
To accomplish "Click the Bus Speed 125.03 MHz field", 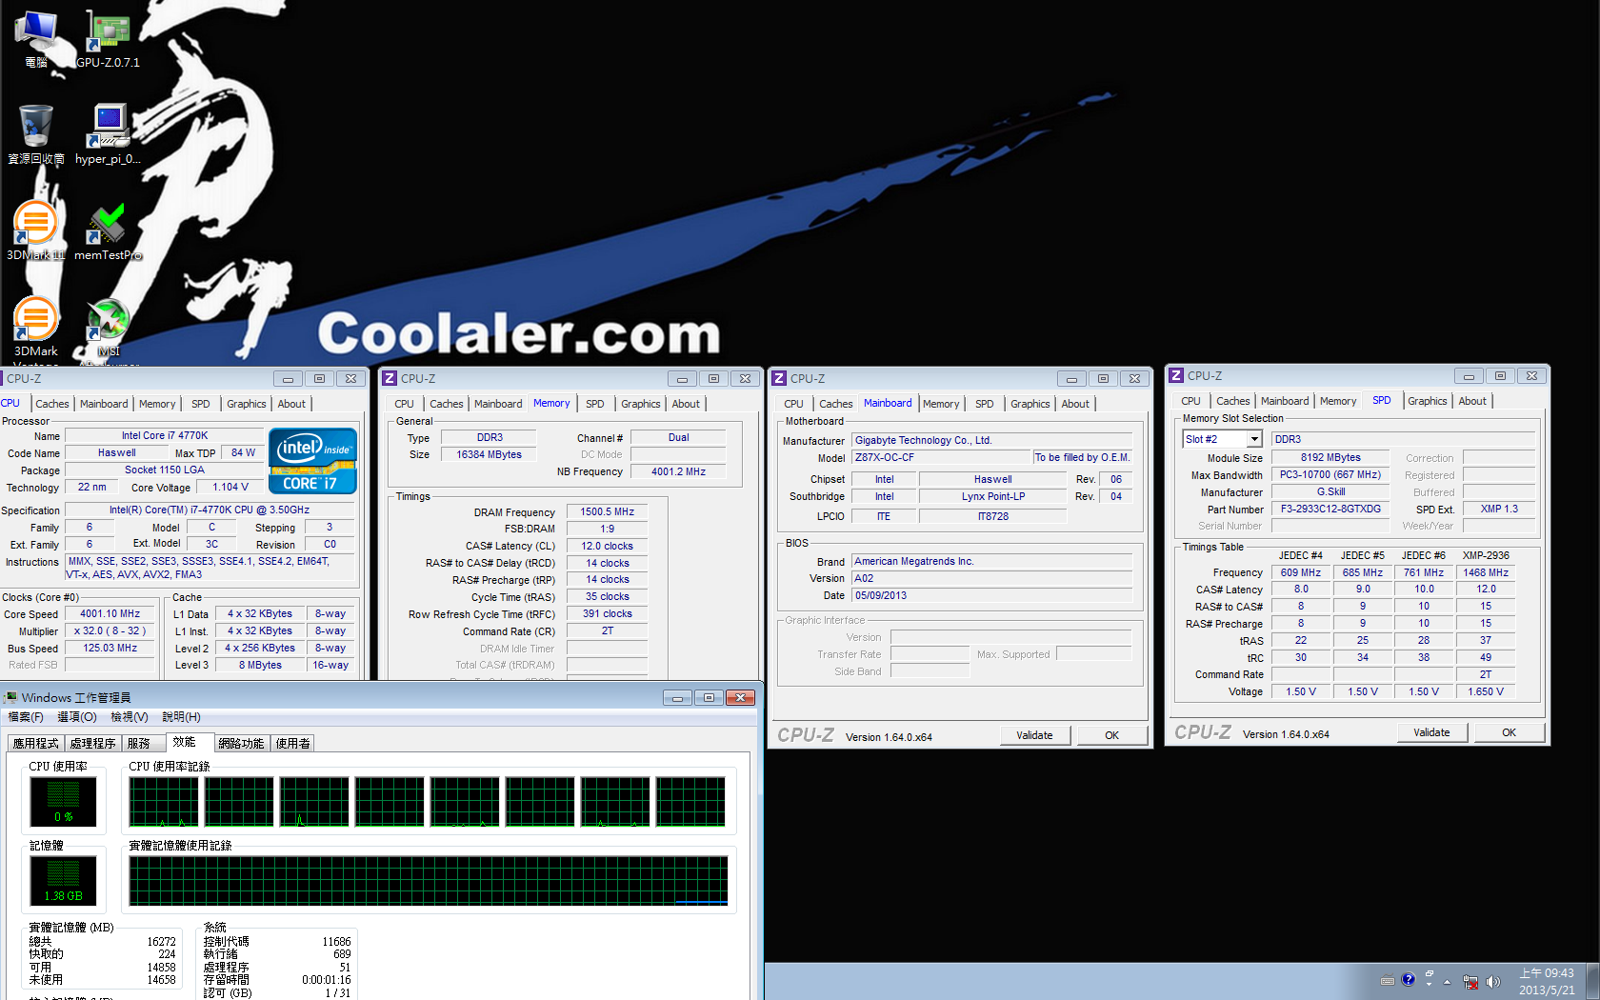I will pyautogui.click(x=110, y=648).
